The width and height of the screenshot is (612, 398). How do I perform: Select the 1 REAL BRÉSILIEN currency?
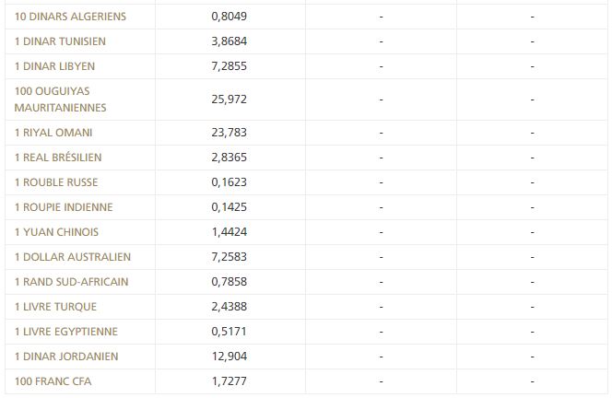click(x=58, y=158)
